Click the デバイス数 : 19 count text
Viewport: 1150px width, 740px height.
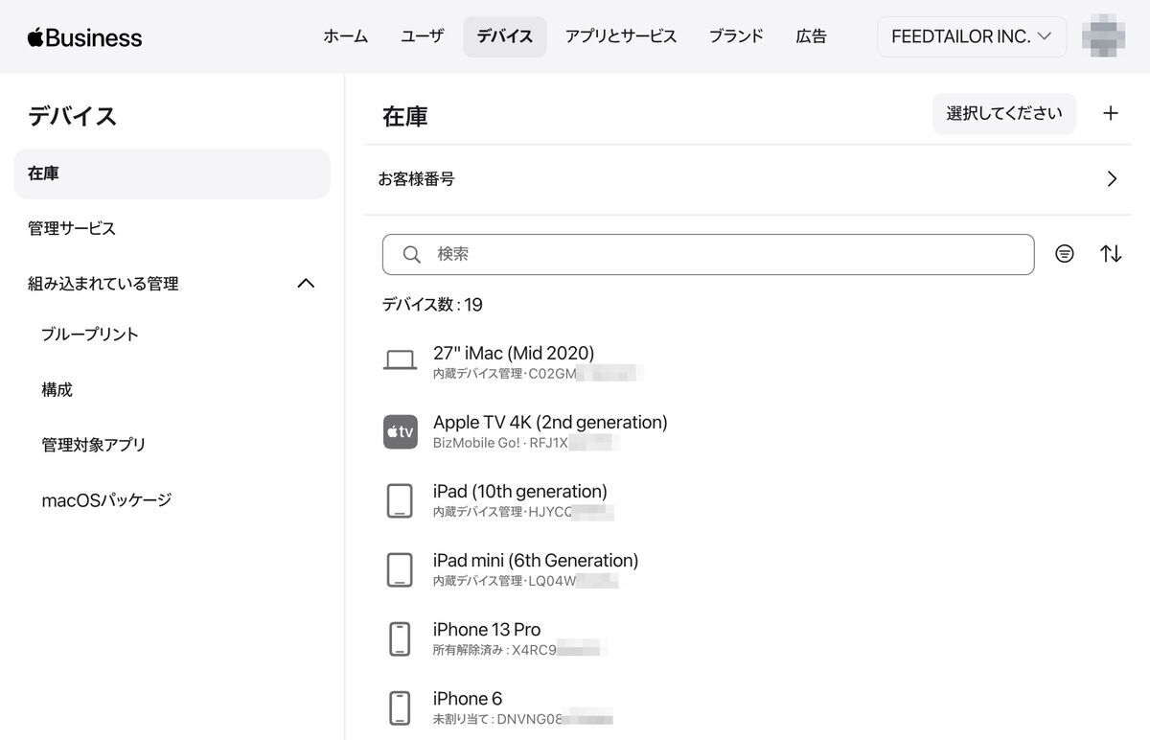pos(432,305)
